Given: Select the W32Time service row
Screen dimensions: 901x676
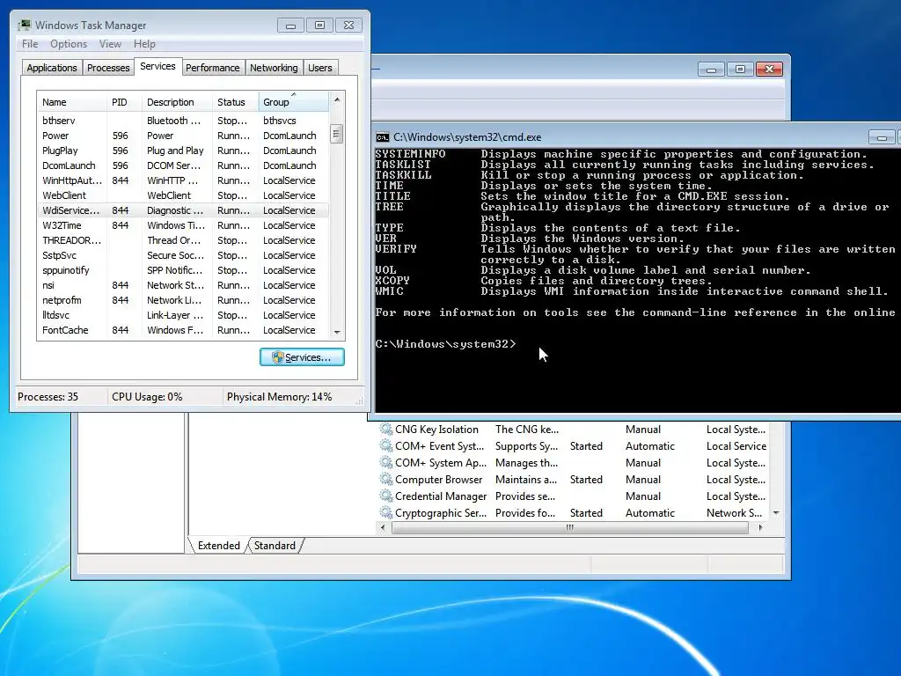Looking at the screenshot, I should (x=183, y=225).
